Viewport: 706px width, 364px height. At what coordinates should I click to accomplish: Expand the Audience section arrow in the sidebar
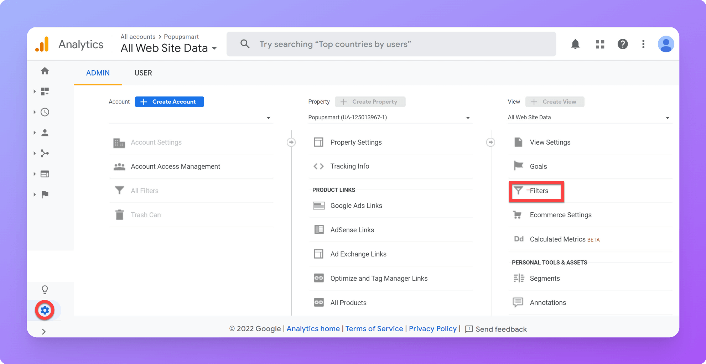pyautogui.click(x=35, y=133)
